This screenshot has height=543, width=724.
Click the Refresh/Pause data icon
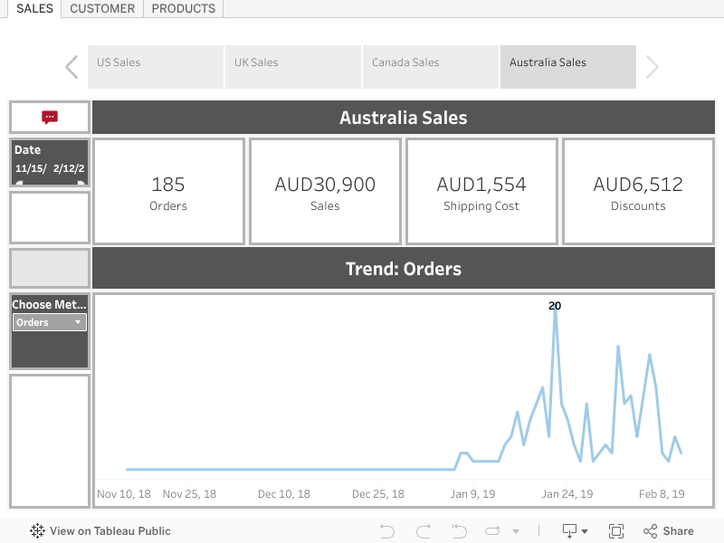coord(492,531)
